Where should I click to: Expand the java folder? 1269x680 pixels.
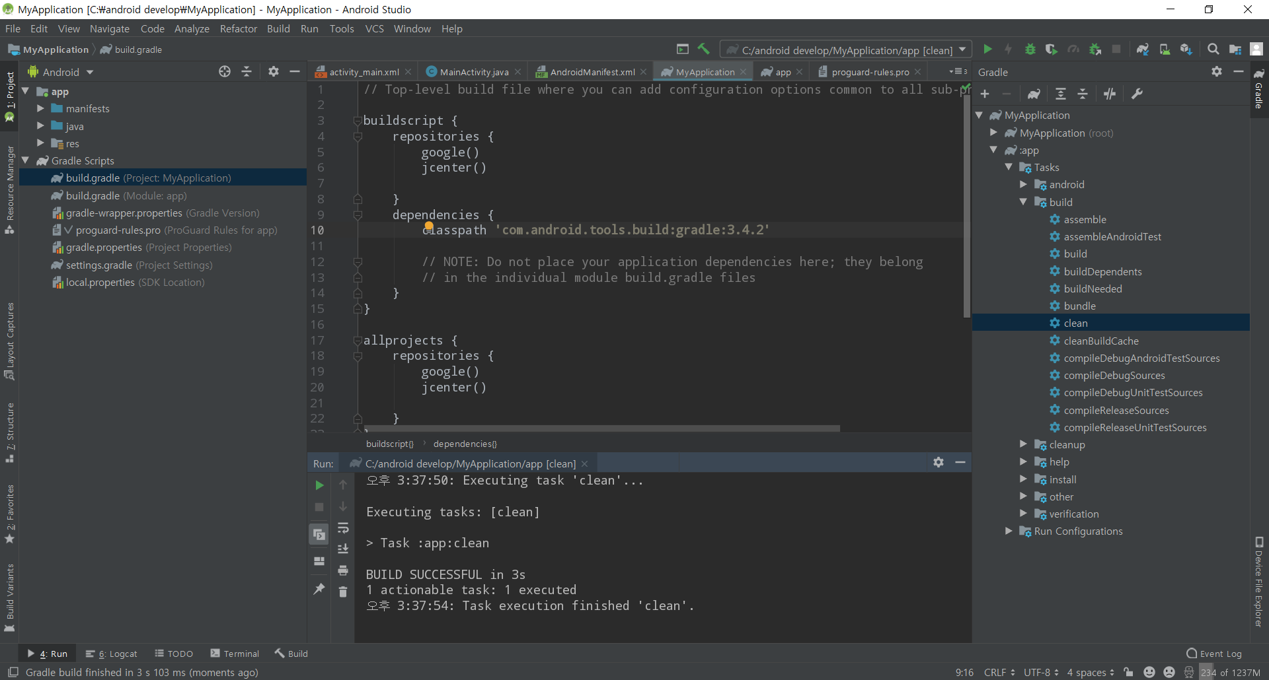40,125
